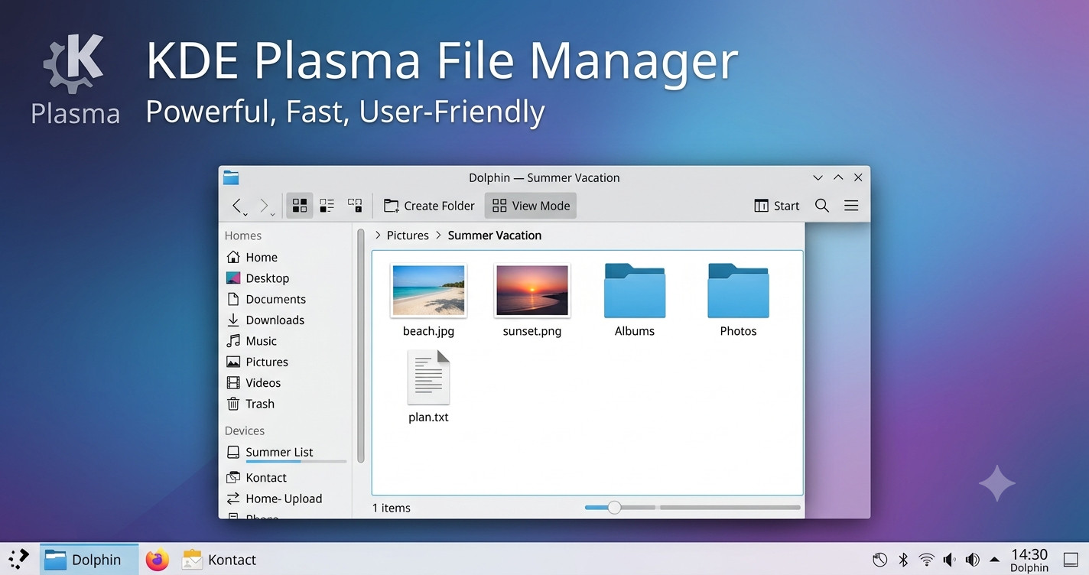Open the KDE application launcher

(19, 559)
